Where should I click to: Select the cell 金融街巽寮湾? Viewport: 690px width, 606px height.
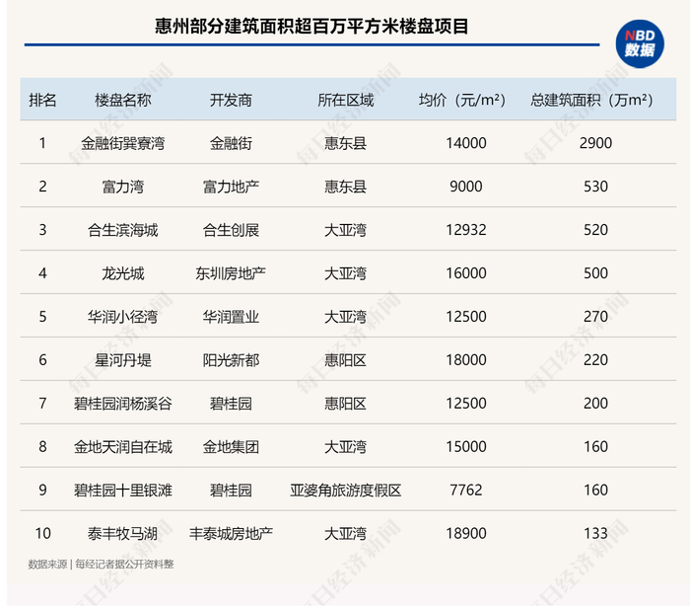(123, 143)
